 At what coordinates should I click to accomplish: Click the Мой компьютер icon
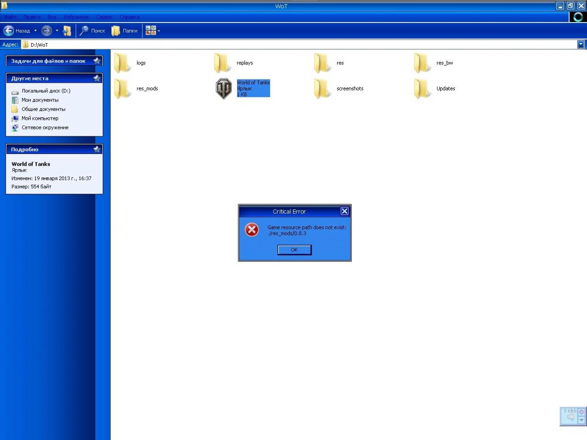[x=15, y=118]
